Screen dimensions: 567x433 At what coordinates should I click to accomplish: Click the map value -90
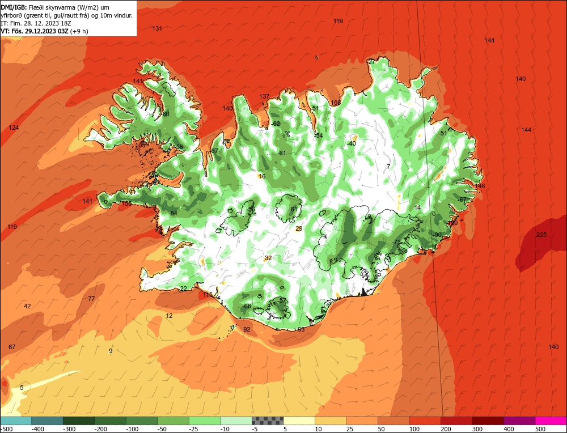coord(437,235)
